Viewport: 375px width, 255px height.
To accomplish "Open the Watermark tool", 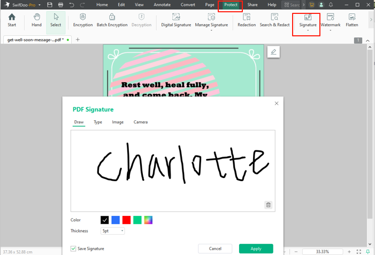I will click(x=330, y=20).
